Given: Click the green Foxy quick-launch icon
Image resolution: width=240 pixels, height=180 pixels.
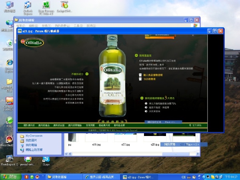Looking at the screenshot, I should pos(32,177).
